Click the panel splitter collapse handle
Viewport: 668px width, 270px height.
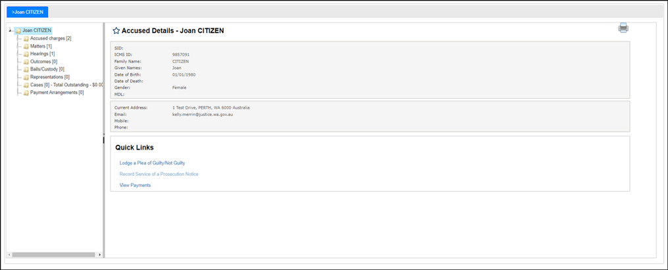click(x=103, y=139)
